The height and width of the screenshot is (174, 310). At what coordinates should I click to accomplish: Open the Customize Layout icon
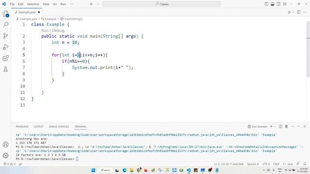tap(285, 4)
